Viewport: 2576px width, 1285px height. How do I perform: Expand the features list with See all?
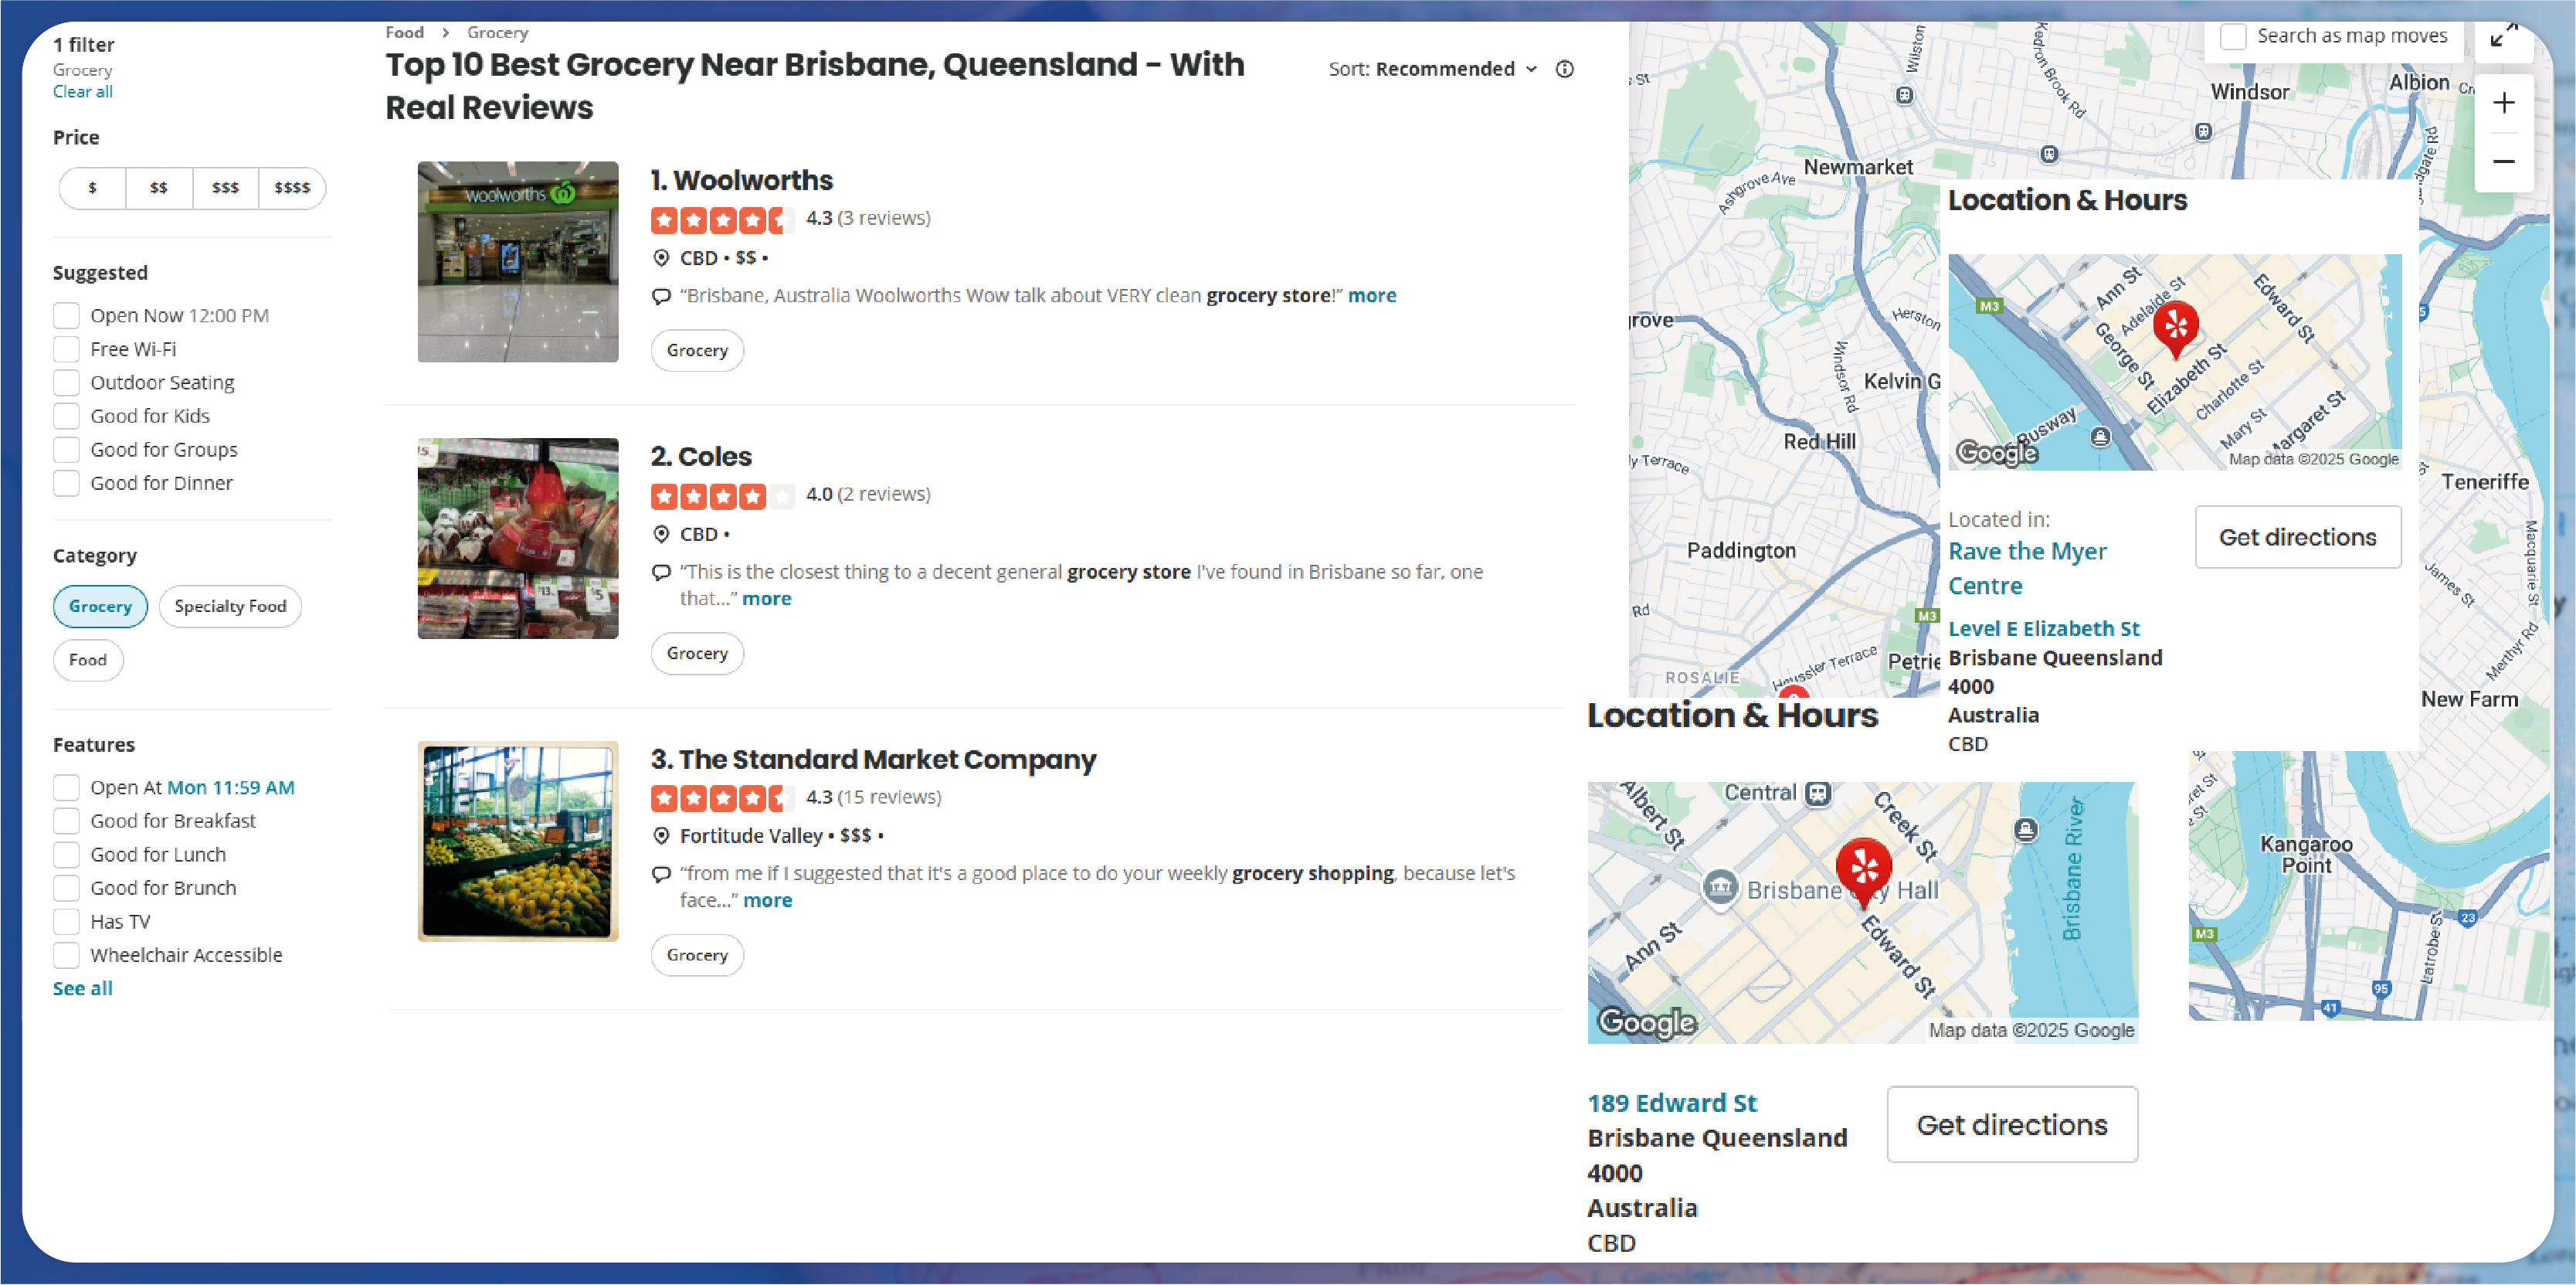(82, 989)
